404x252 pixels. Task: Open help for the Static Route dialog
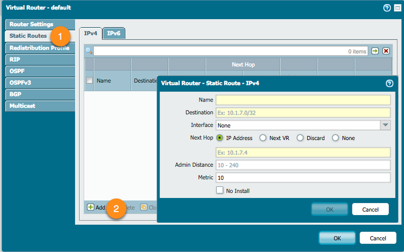tap(389, 83)
